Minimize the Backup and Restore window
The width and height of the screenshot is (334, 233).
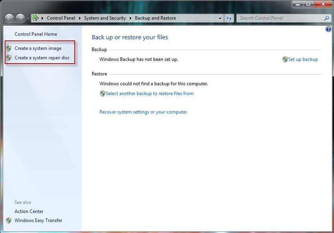(298, 4)
